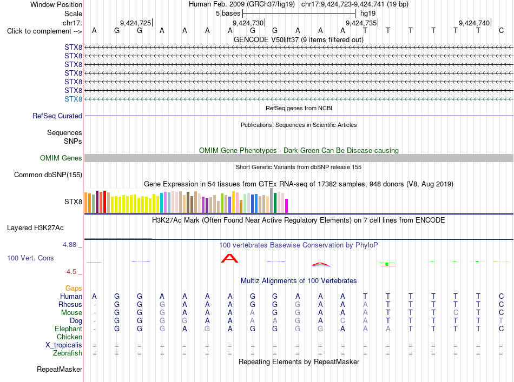Click the red GTEx expression bar
Image resolution: width=514 pixels, height=382 pixels.
pyautogui.click(x=104, y=202)
